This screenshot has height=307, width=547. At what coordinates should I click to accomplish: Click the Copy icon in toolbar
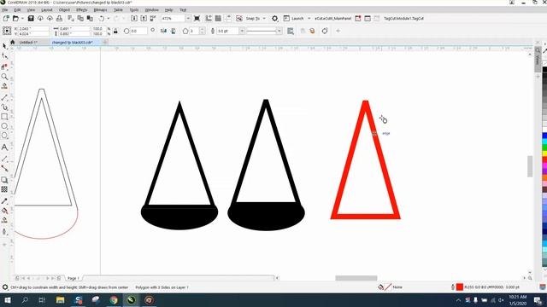click(x=80, y=19)
